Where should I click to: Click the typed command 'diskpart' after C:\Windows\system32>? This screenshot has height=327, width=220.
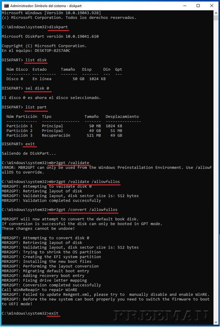pyautogui.click(x=58, y=27)
